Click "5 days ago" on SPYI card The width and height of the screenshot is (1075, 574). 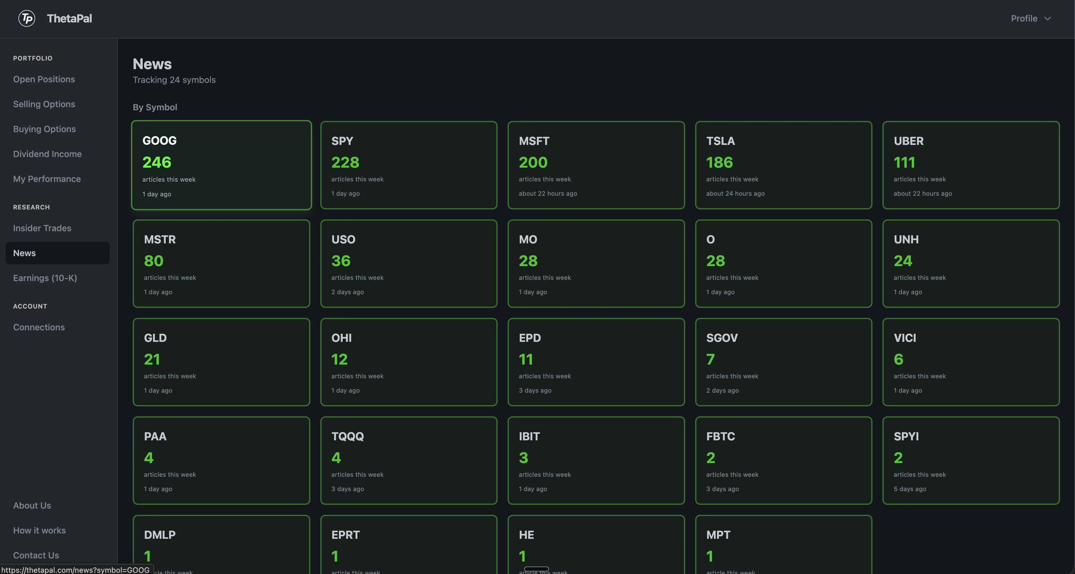910,489
